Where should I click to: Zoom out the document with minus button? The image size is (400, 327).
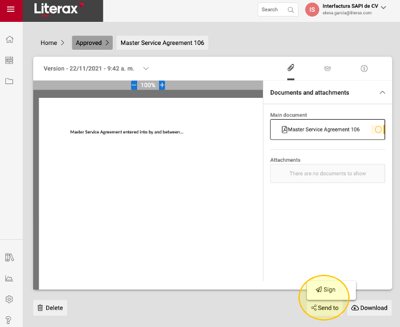134,85
